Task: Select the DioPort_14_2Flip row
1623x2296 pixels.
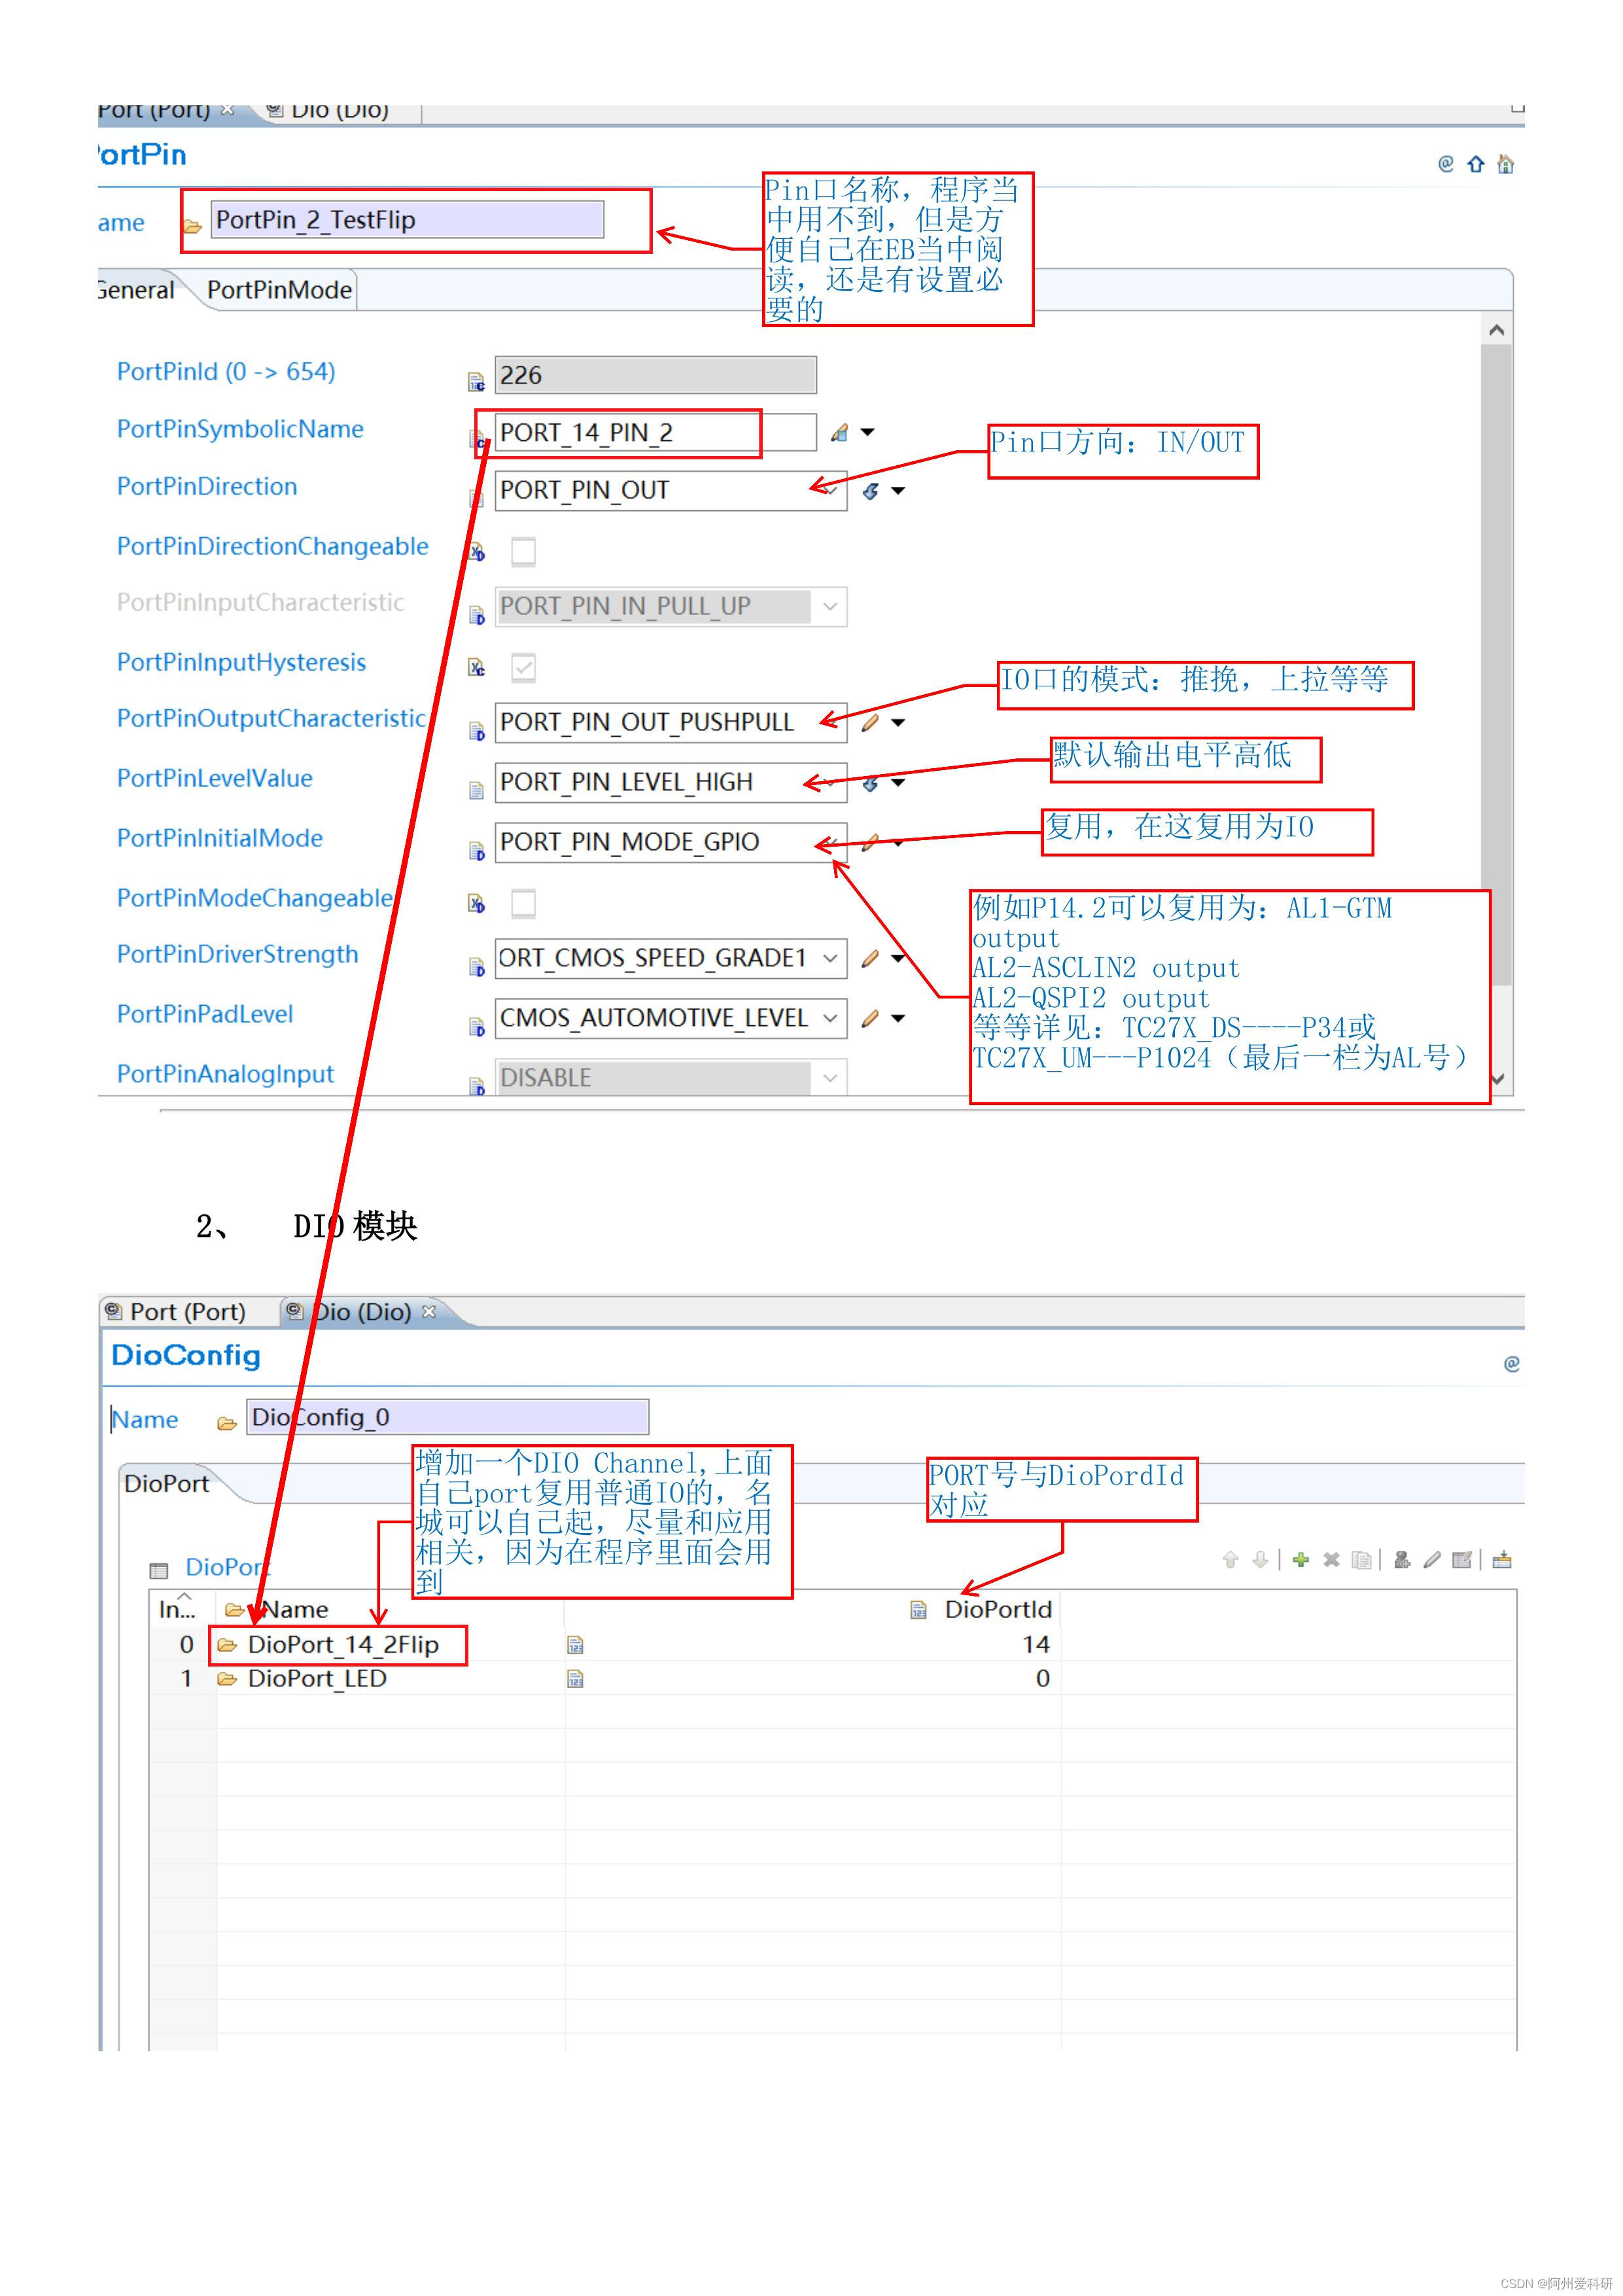Action: (832, 1645)
